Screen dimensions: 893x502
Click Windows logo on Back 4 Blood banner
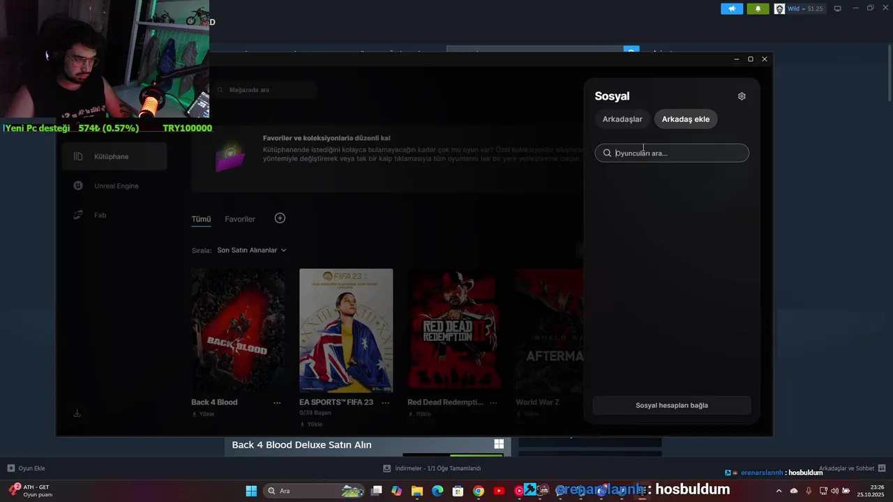click(499, 444)
